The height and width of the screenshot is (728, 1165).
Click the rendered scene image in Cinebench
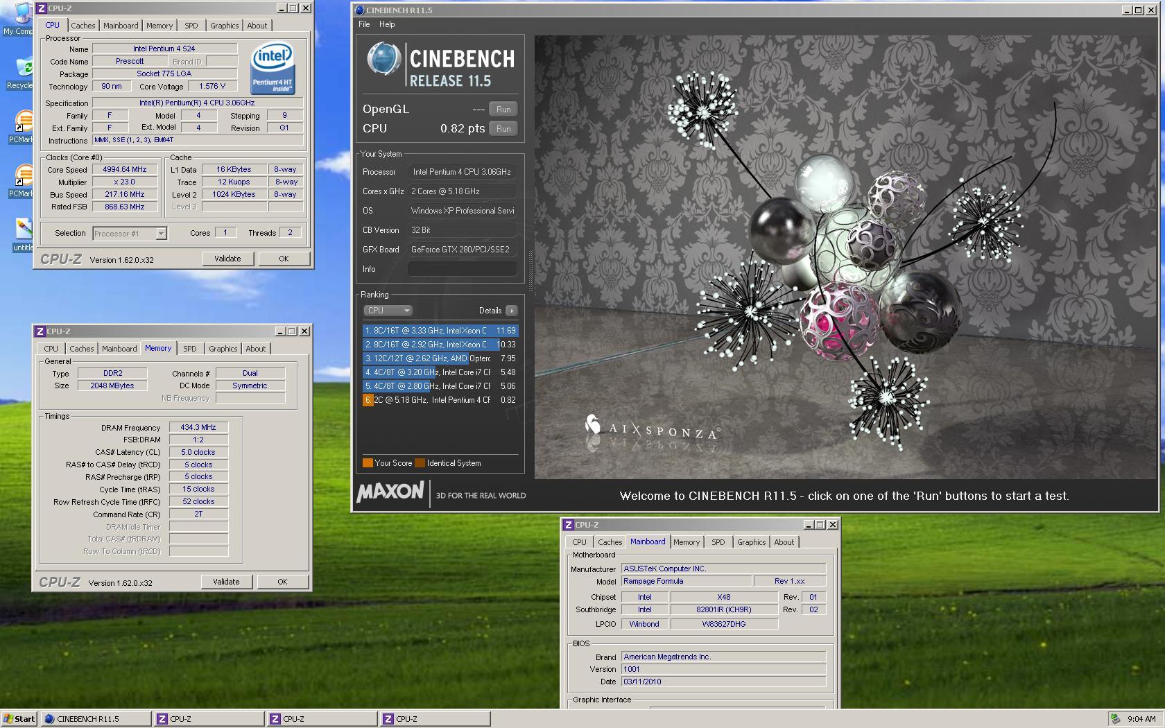tap(845, 257)
